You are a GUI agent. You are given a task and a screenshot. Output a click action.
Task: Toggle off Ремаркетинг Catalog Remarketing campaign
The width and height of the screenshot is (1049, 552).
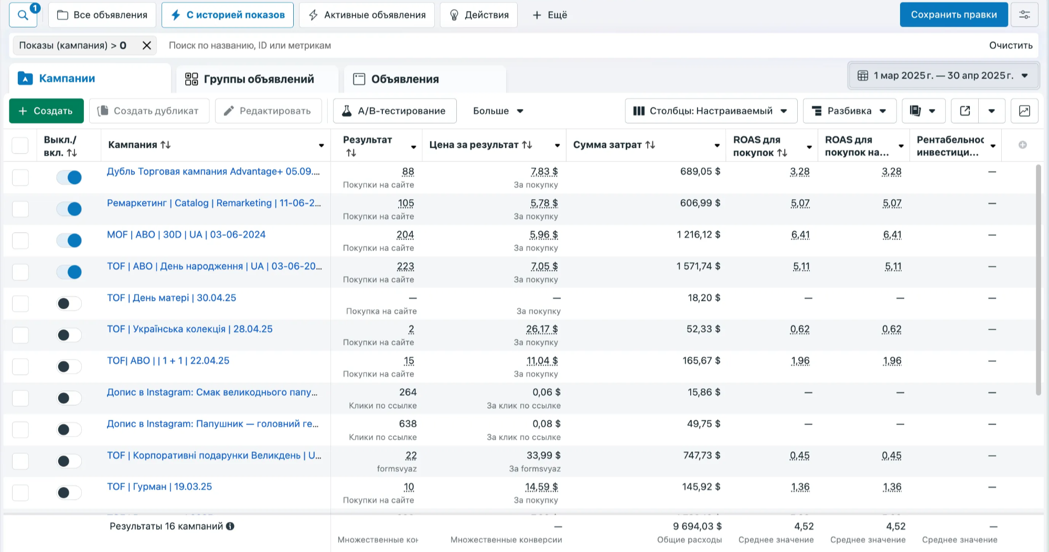click(69, 209)
